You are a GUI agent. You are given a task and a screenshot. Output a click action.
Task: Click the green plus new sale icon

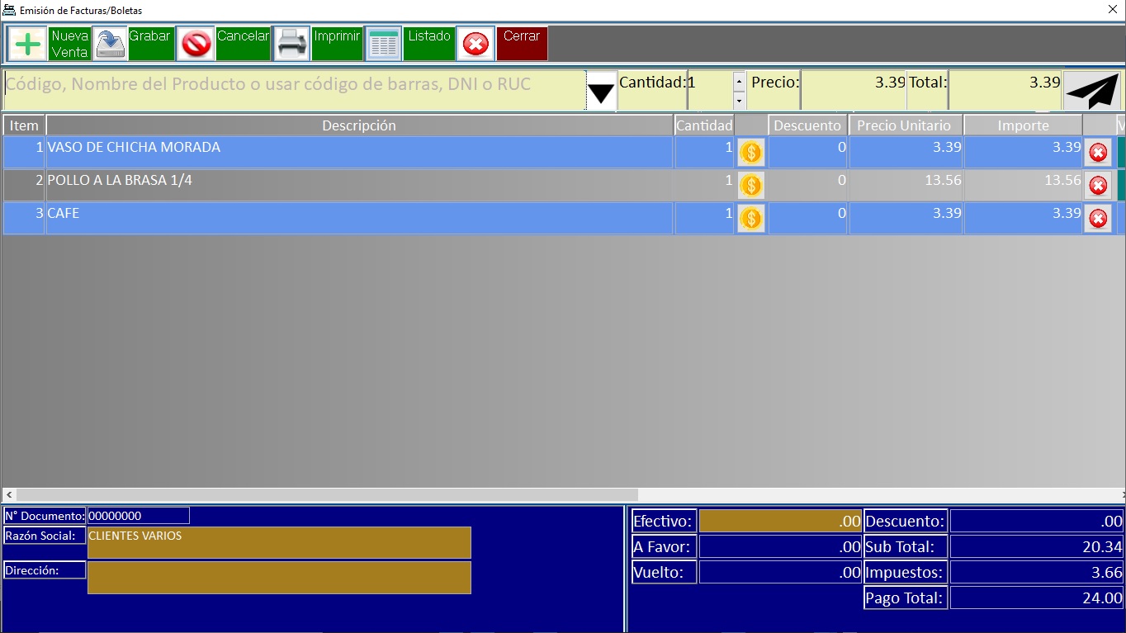tap(28, 44)
